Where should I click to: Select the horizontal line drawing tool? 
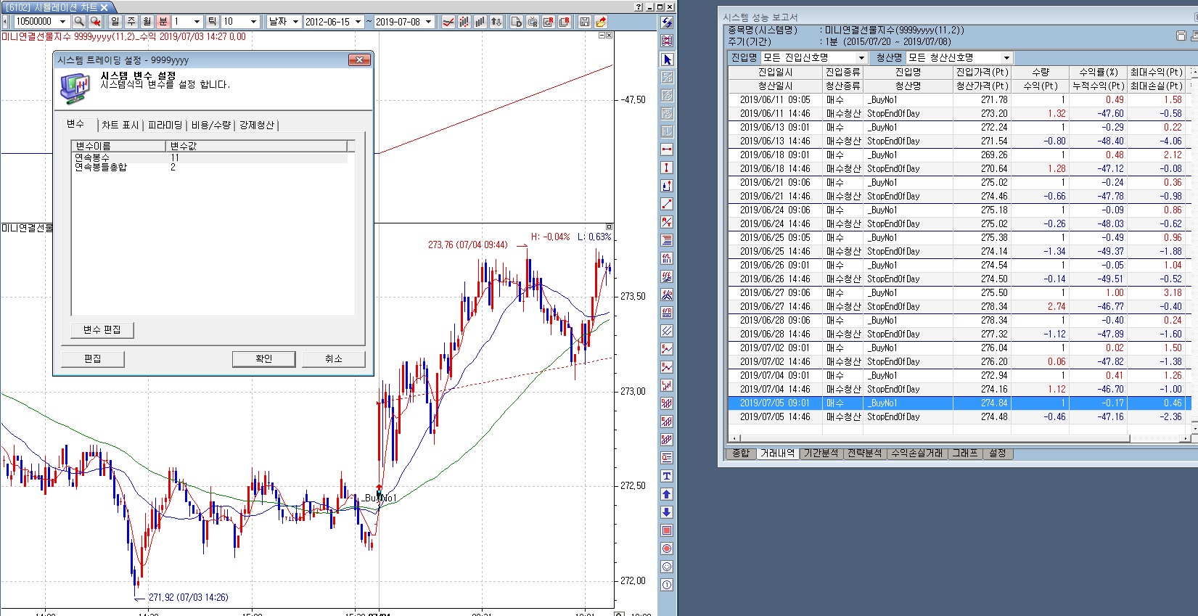tap(667, 149)
